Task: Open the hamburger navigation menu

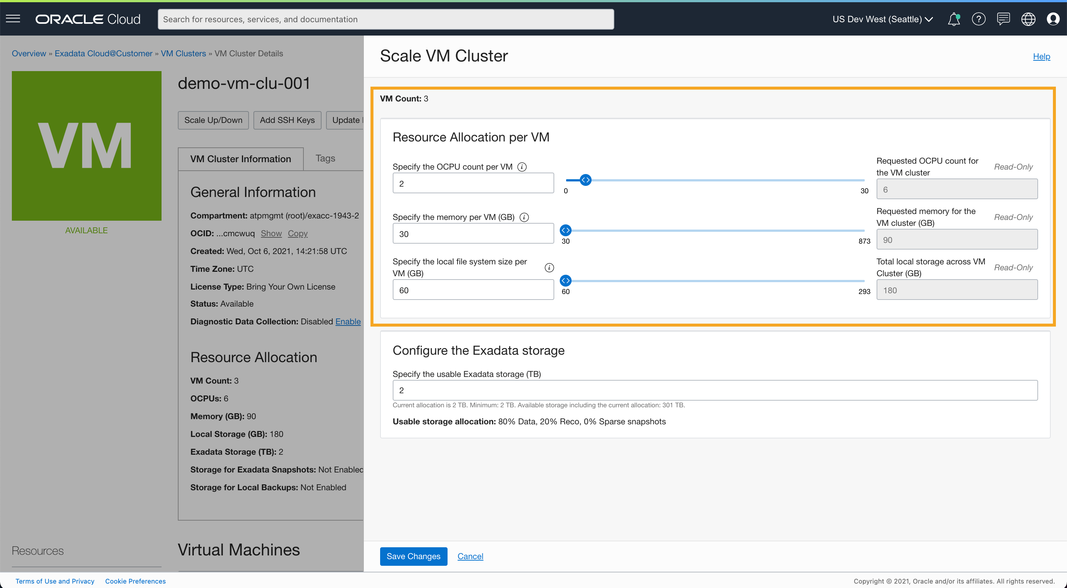Action: pyautogui.click(x=13, y=19)
